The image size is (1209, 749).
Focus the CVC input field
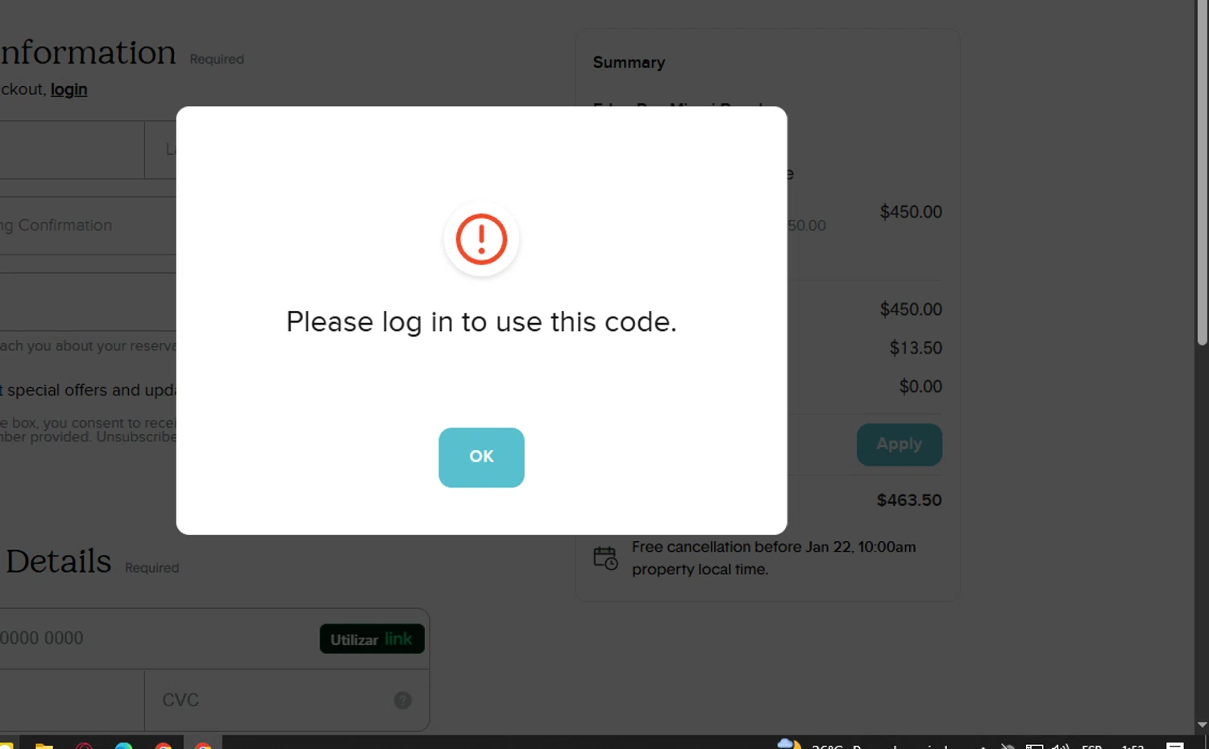coord(287,700)
